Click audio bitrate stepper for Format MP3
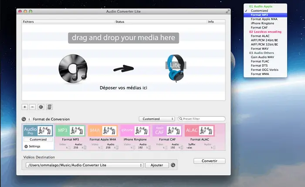Viewport: 305px width, 187px height. (x=85, y=147)
